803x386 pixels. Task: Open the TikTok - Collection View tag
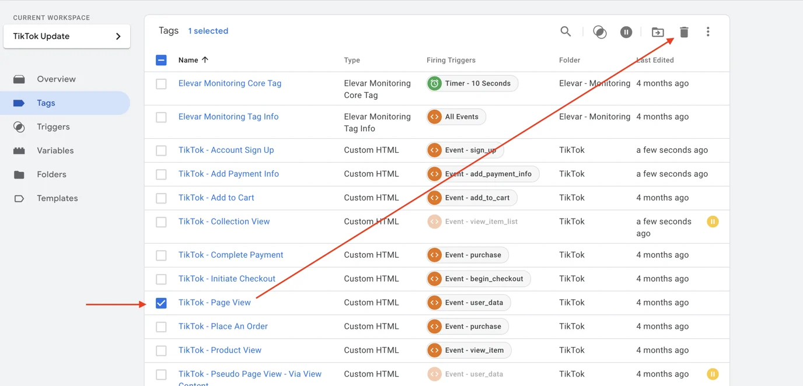(224, 222)
